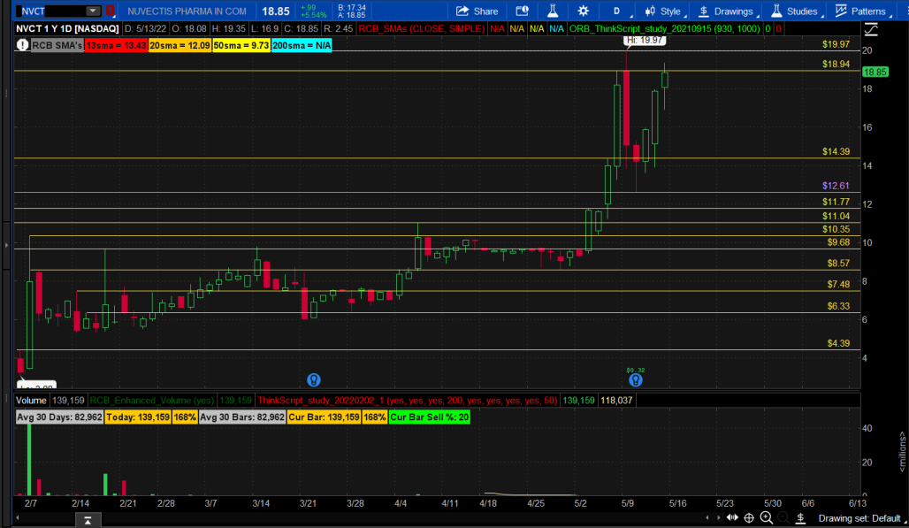Image resolution: width=909 pixels, height=528 pixels.
Task: Open chart settings gear icon
Action: 584,11
